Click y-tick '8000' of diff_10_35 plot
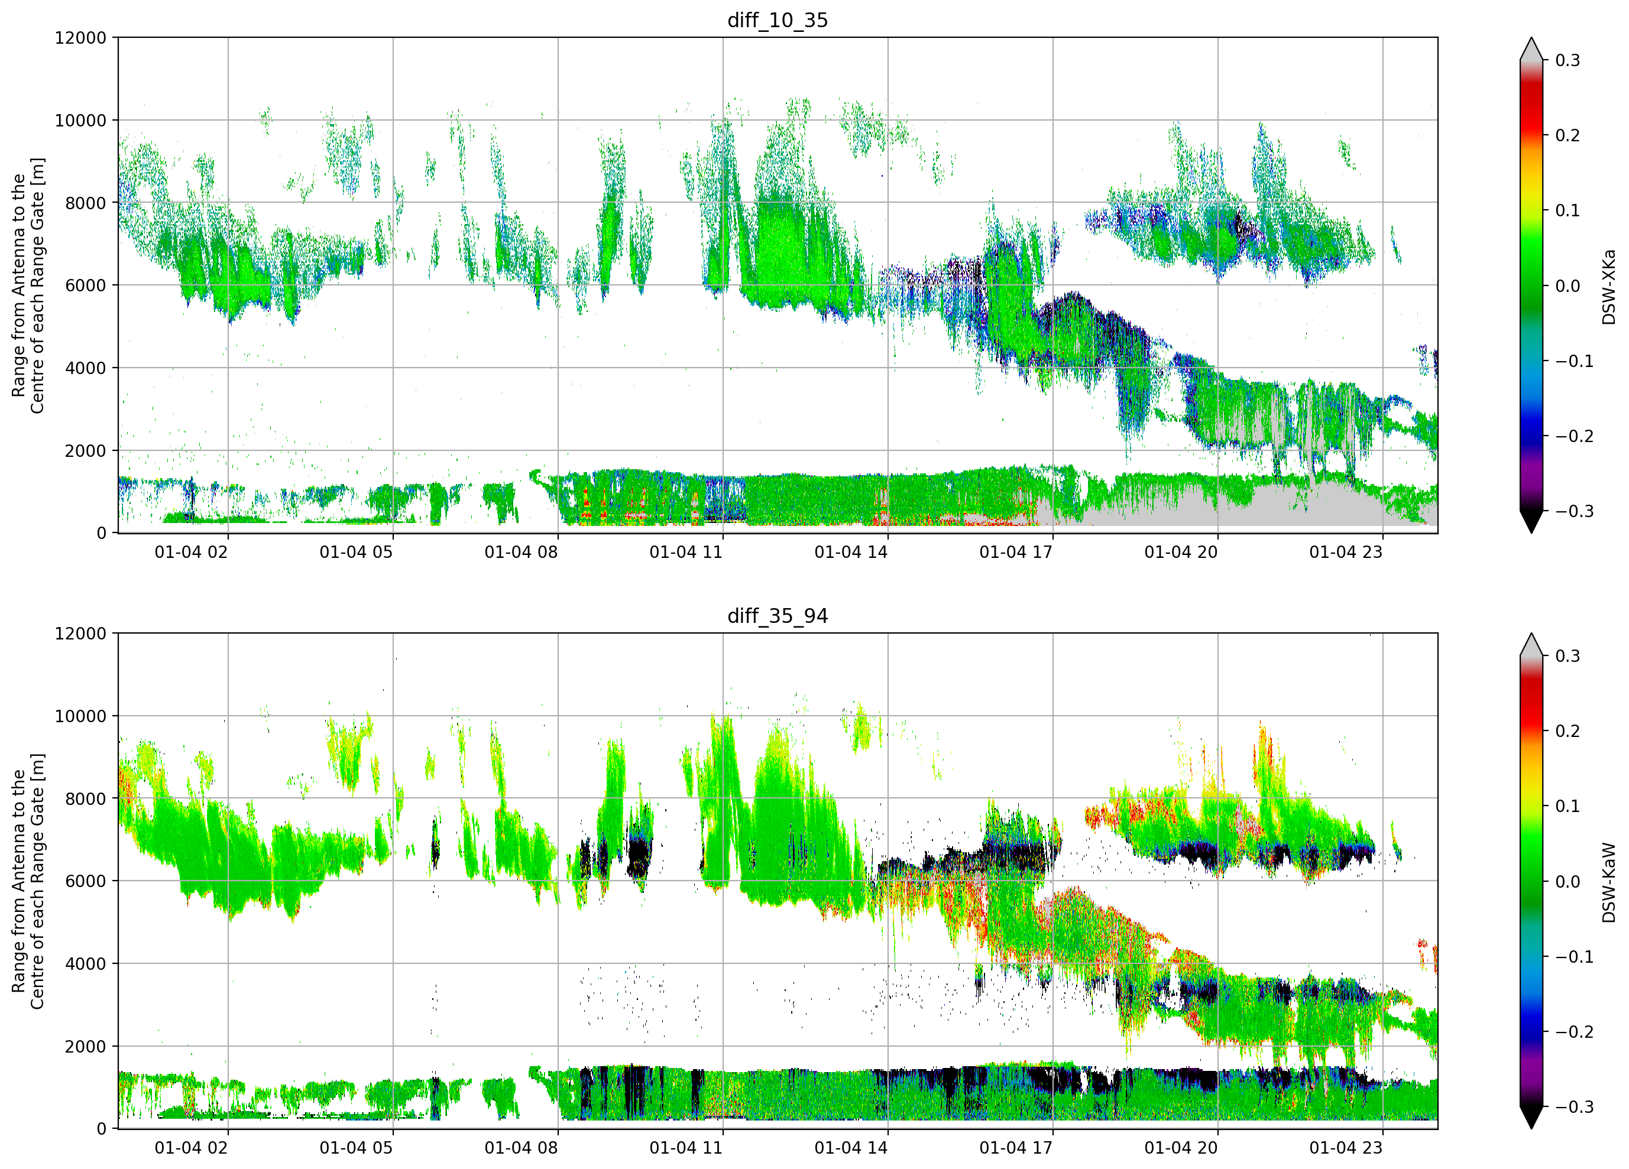 (86, 203)
